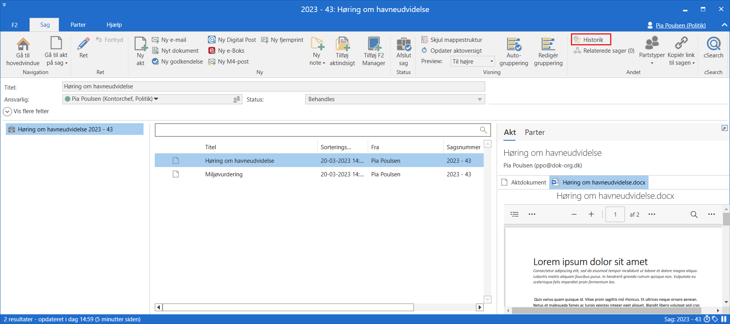730x324 pixels.
Task: Click the Ret pencil icon
Action: pyautogui.click(x=83, y=44)
